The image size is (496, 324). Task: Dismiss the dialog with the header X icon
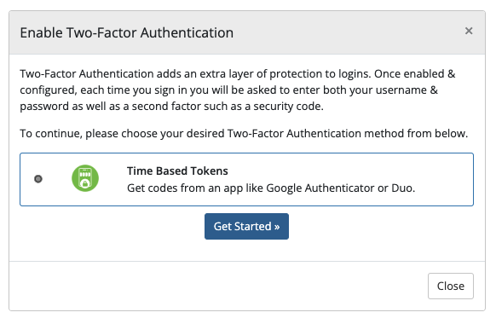pos(469,31)
